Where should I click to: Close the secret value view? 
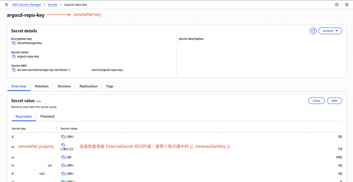316,101
